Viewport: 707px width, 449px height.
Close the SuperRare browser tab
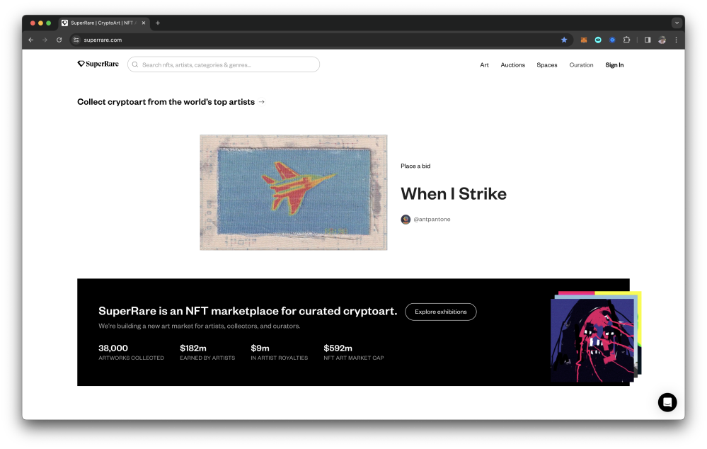click(x=144, y=23)
